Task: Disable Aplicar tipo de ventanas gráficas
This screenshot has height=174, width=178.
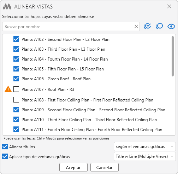Action: click(x=5, y=156)
